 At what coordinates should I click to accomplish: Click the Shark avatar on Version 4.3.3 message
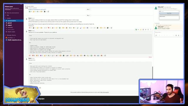(26, 32)
